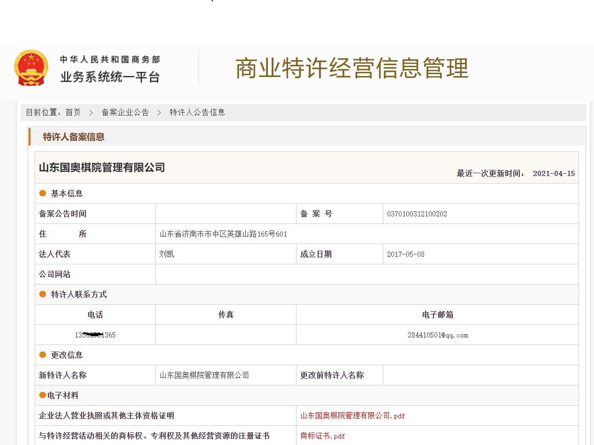The width and height of the screenshot is (594, 445).
Task: Click the orange bullet beside 更改信息
Action: [x=43, y=355]
